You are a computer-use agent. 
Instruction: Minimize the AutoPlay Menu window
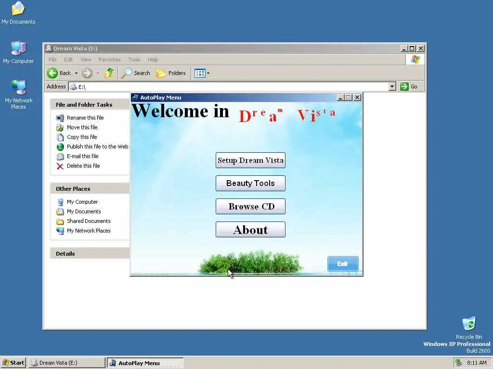[x=340, y=98]
